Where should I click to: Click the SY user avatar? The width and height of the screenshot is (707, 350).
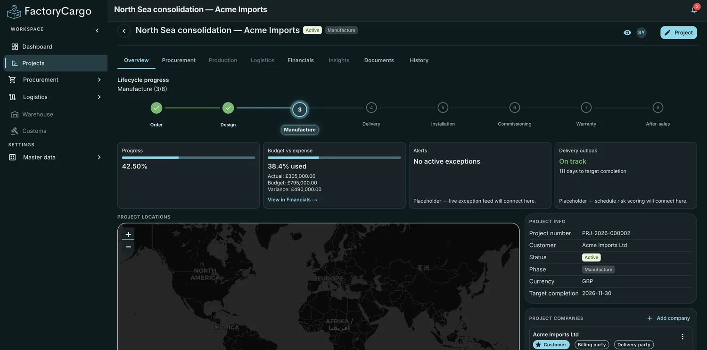click(641, 32)
